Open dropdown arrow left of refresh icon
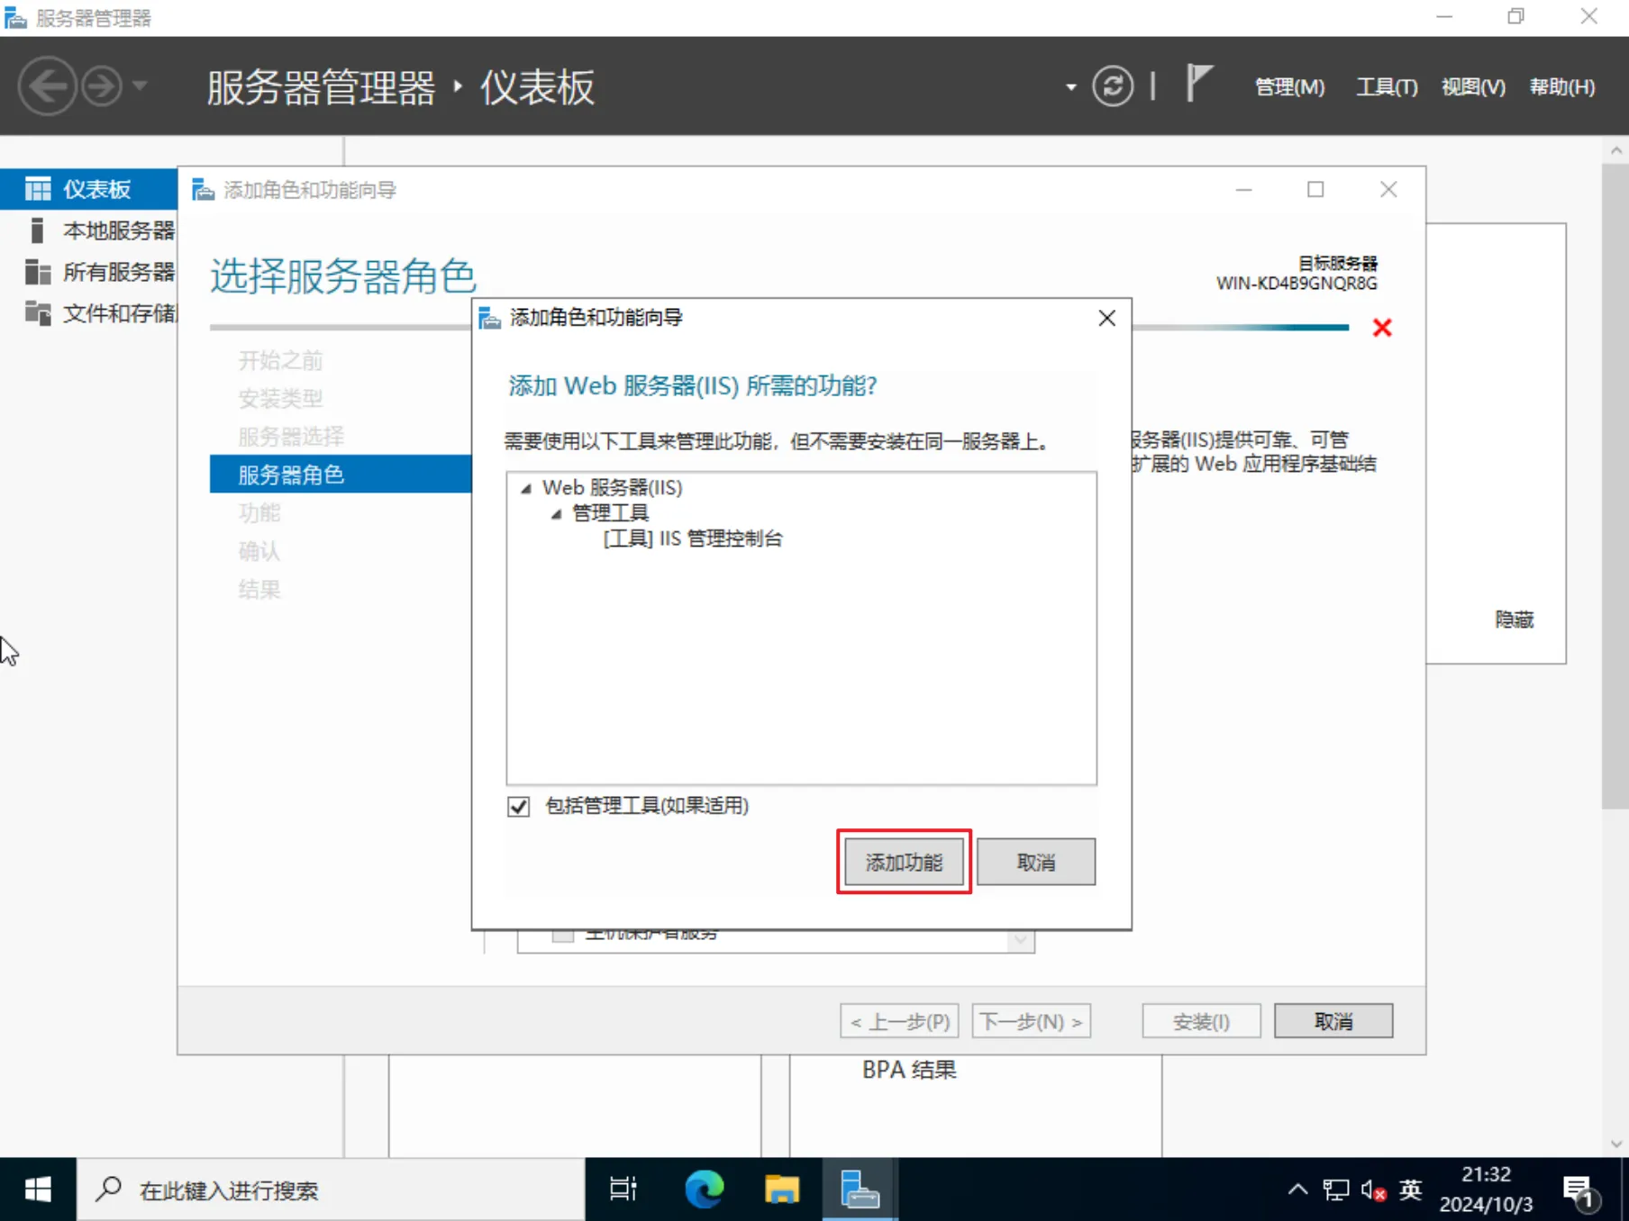The height and width of the screenshot is (1221, 1629). pos(1070,87)
